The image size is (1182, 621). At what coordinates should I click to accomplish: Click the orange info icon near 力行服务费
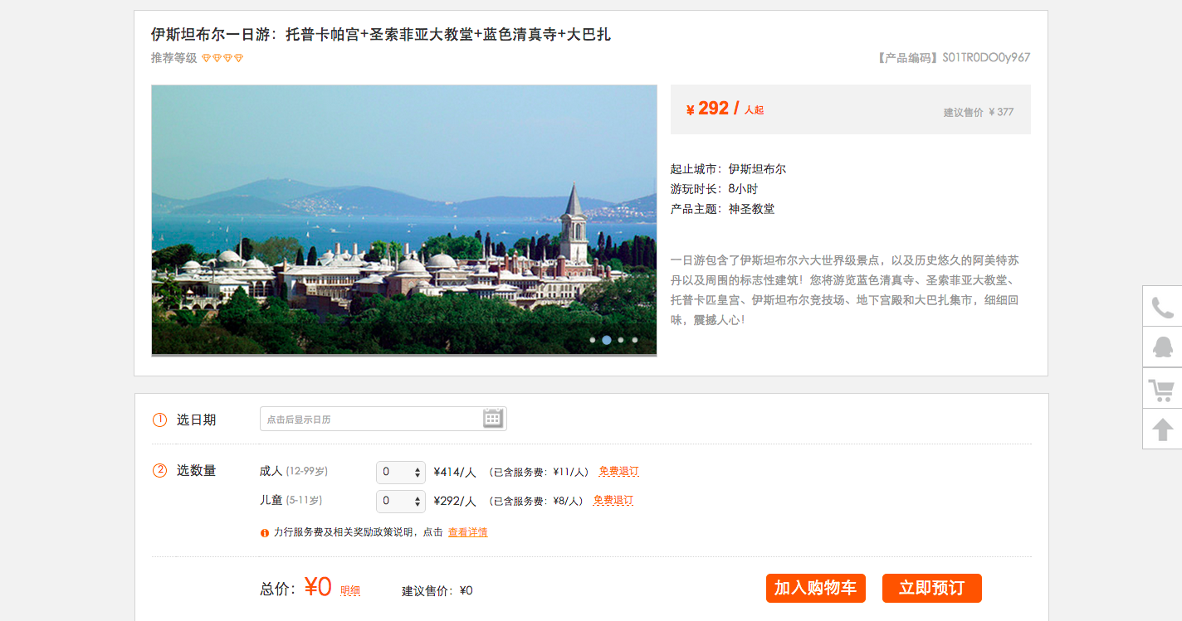(265, 533)
